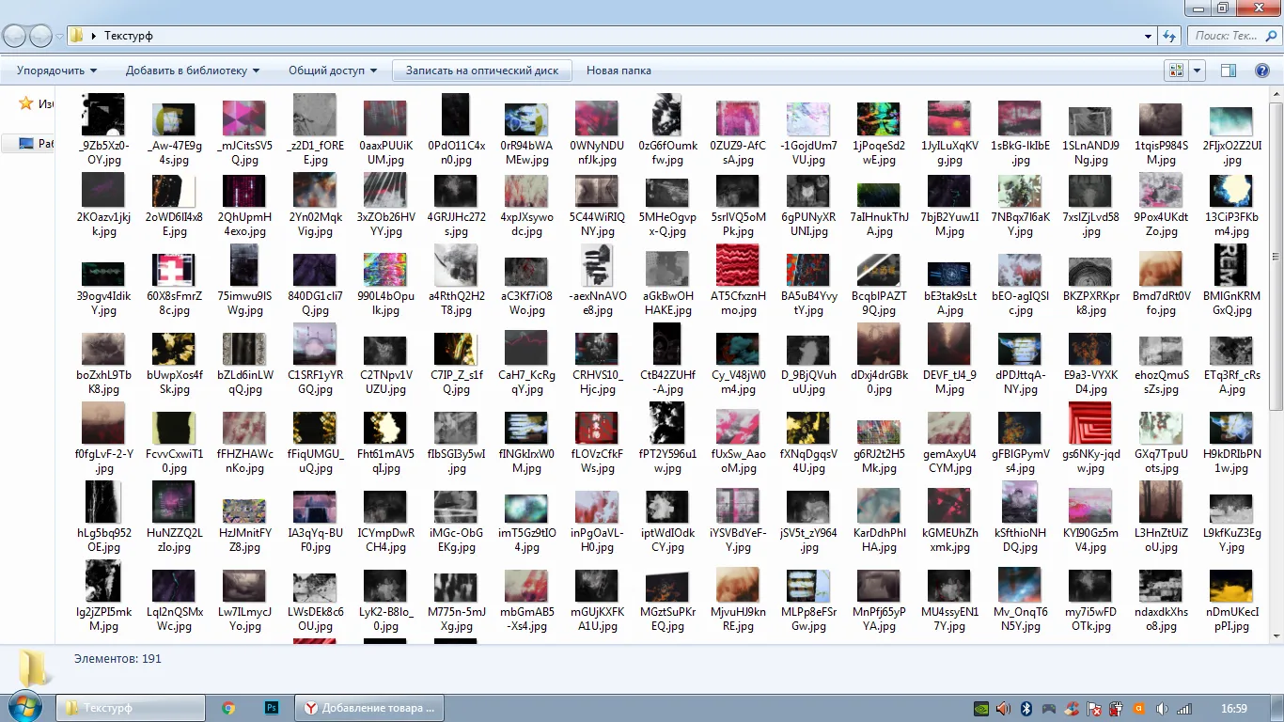Click Текстурф in the address bar
1284x722 pixels.
point(128,36)
